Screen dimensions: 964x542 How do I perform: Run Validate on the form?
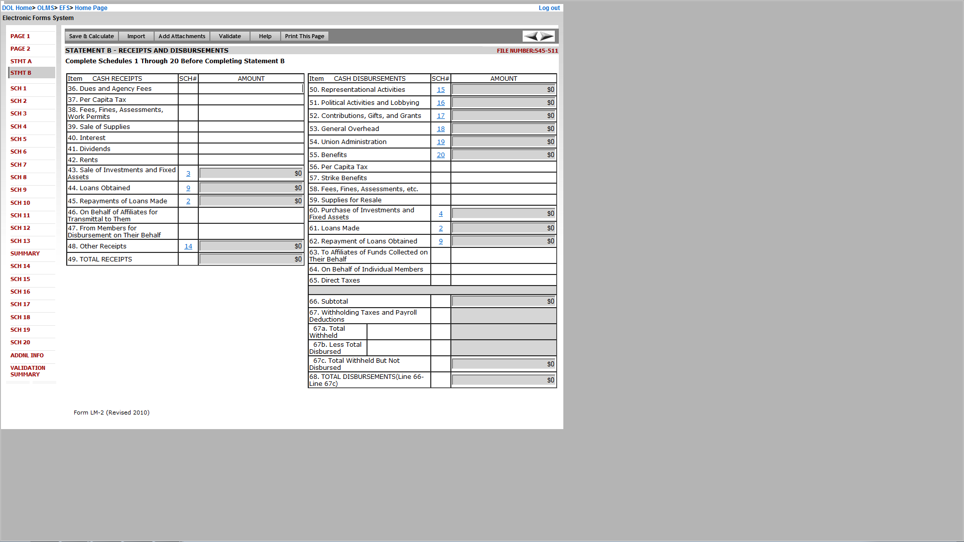pyautogui.click(x=229, y=36)
